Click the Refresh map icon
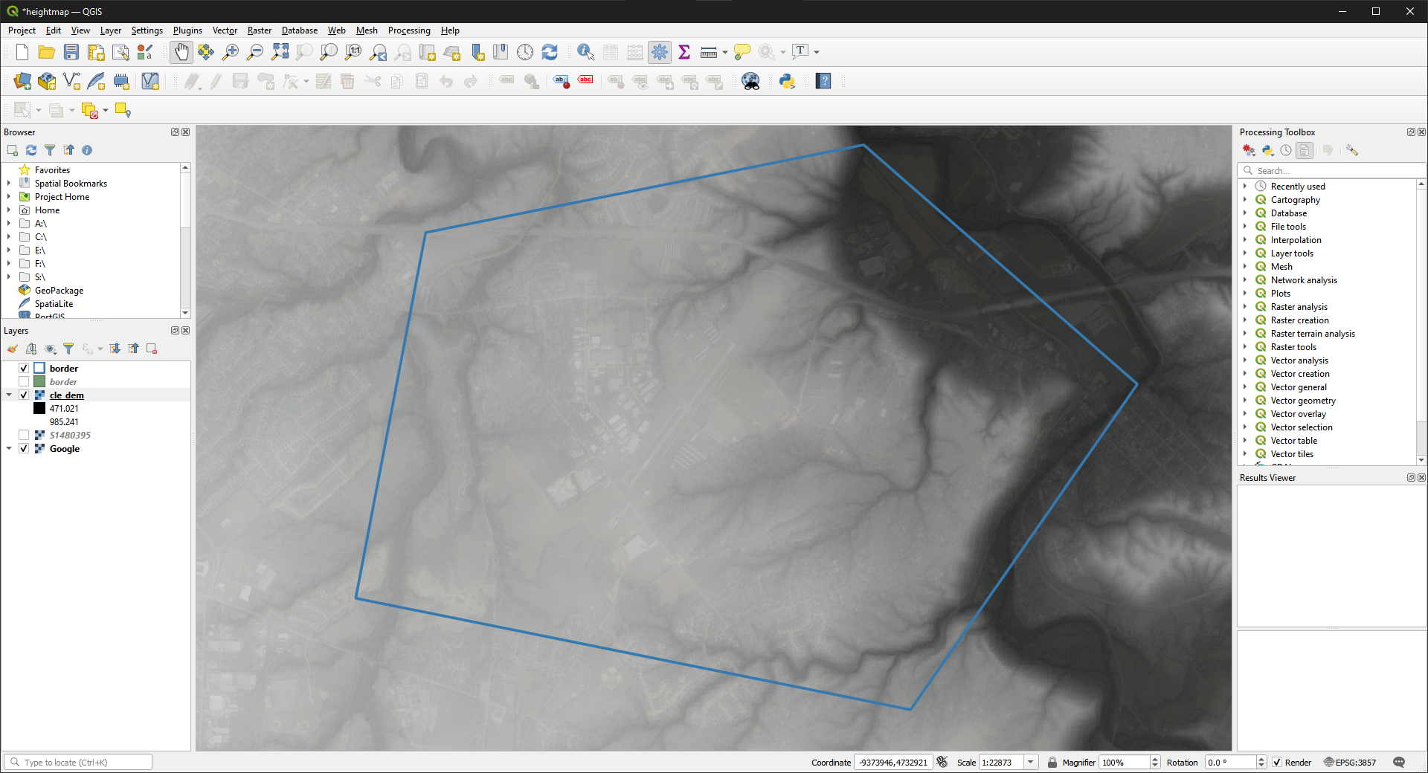Image resolution: width=1428 pixels, height=773 pixels. (x=550, y=52)
